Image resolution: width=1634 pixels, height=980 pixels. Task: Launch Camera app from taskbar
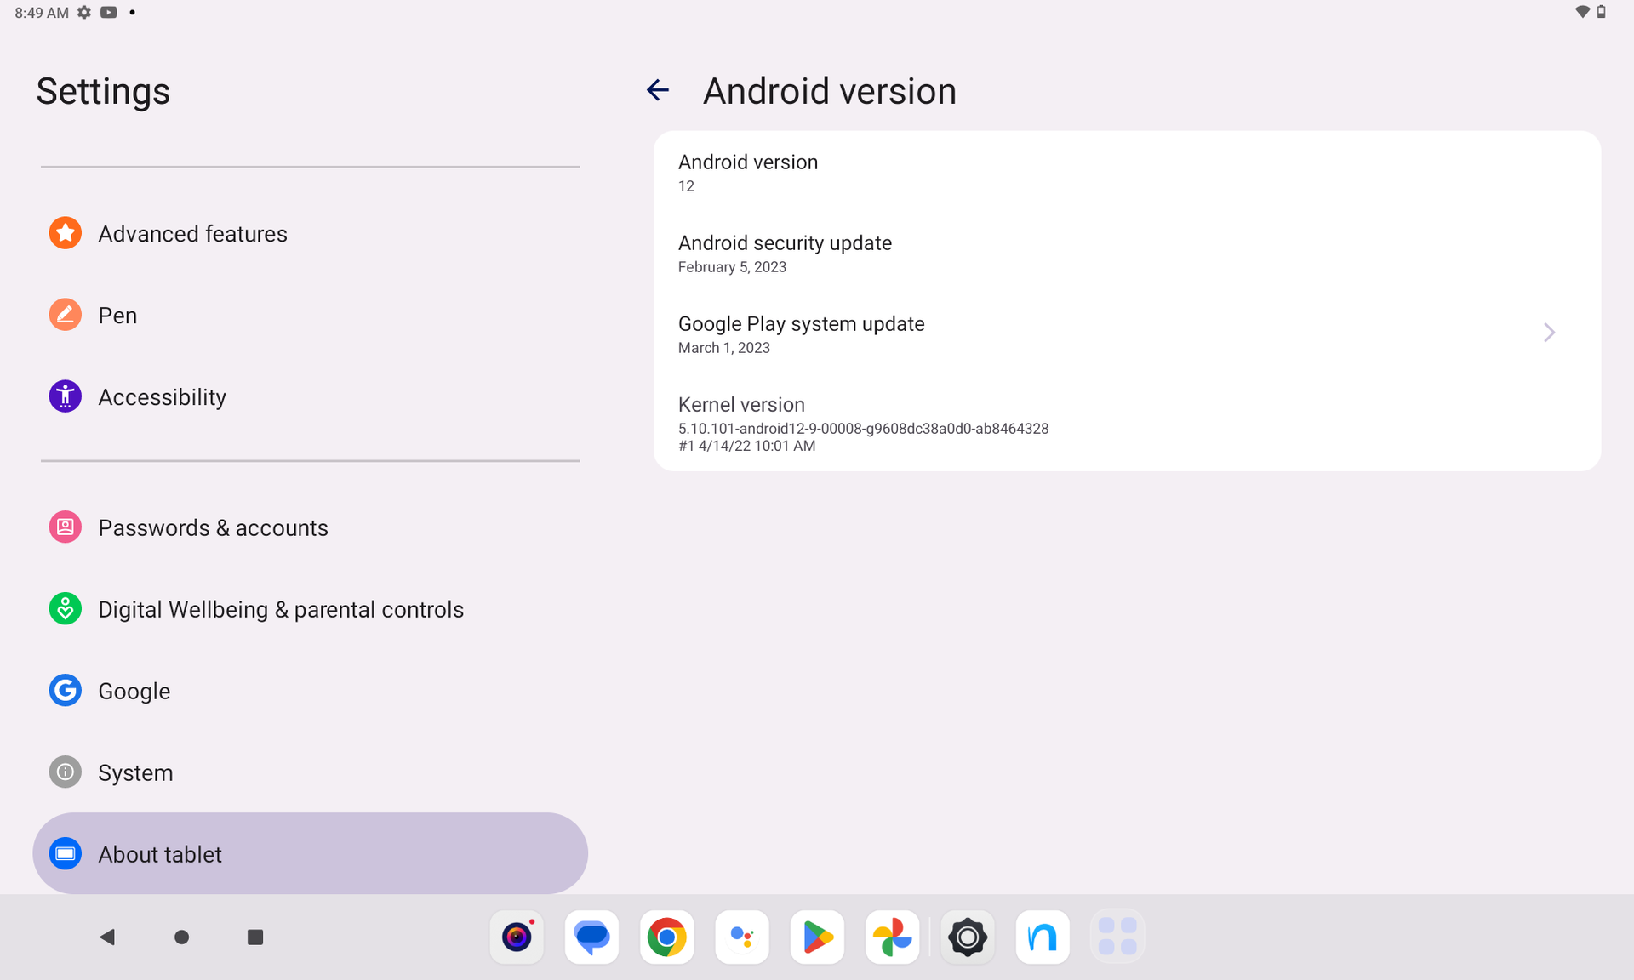[517, 937]
